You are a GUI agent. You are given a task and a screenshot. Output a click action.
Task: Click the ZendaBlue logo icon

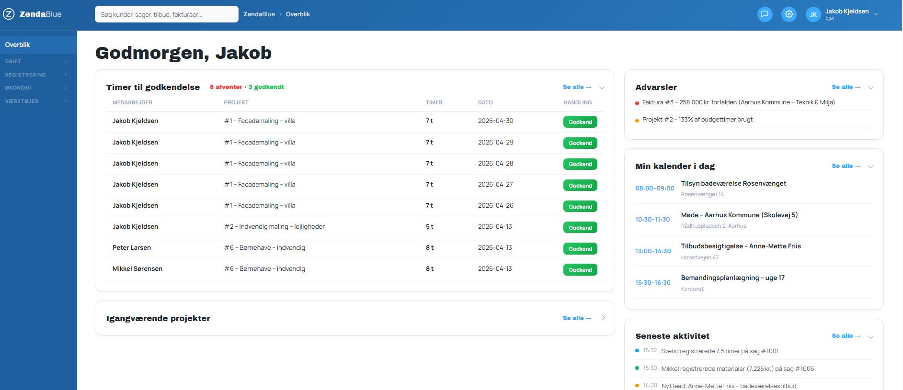pyautogui.click(x=9, y=14)
